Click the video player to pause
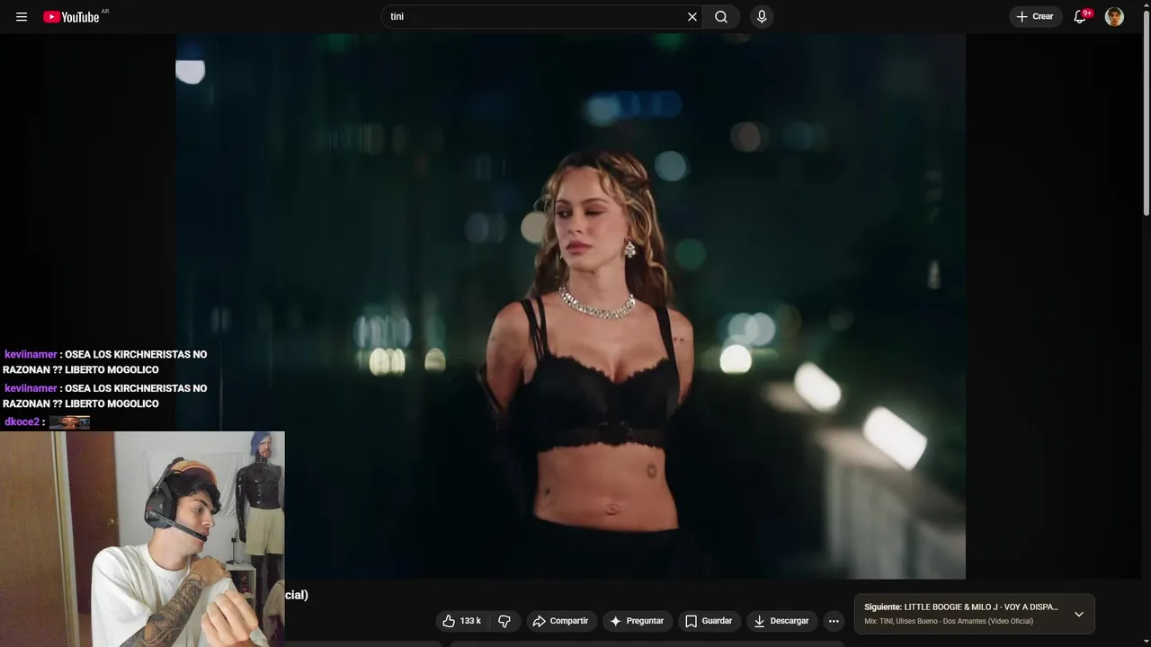1151x647 pixels. click(570, 306)
